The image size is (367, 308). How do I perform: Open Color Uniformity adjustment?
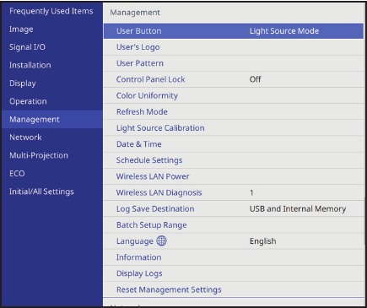click(x=234, y=95)
